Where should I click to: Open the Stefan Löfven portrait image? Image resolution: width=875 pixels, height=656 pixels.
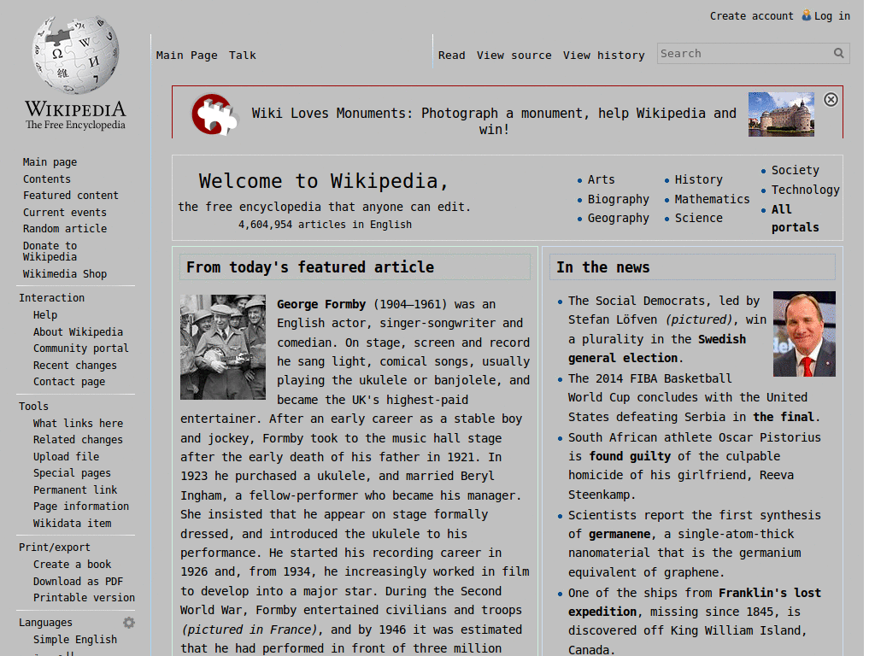(804, 334)
